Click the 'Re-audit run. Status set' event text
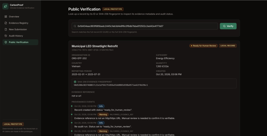The width and height of the screenshot is (267, 136). click(103, 127)
